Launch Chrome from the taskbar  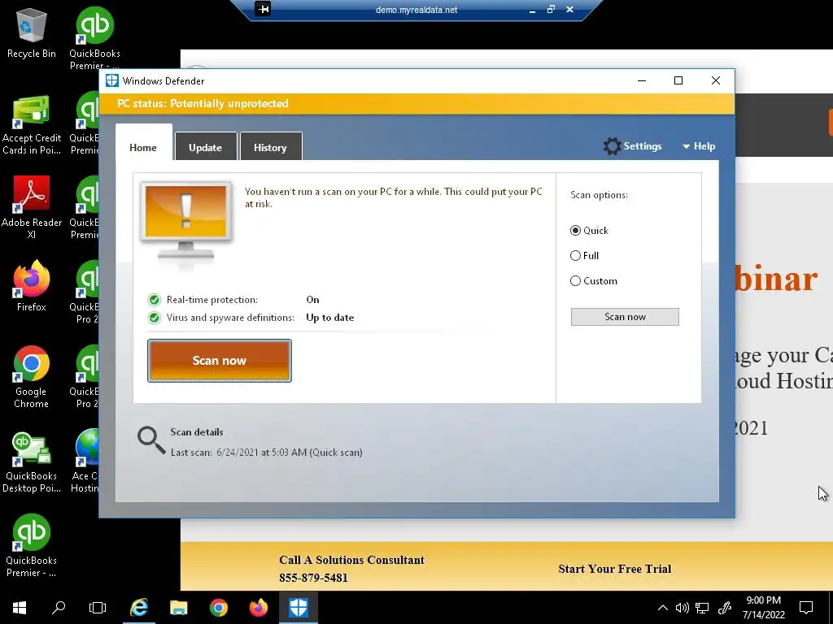tap(218, 607)
